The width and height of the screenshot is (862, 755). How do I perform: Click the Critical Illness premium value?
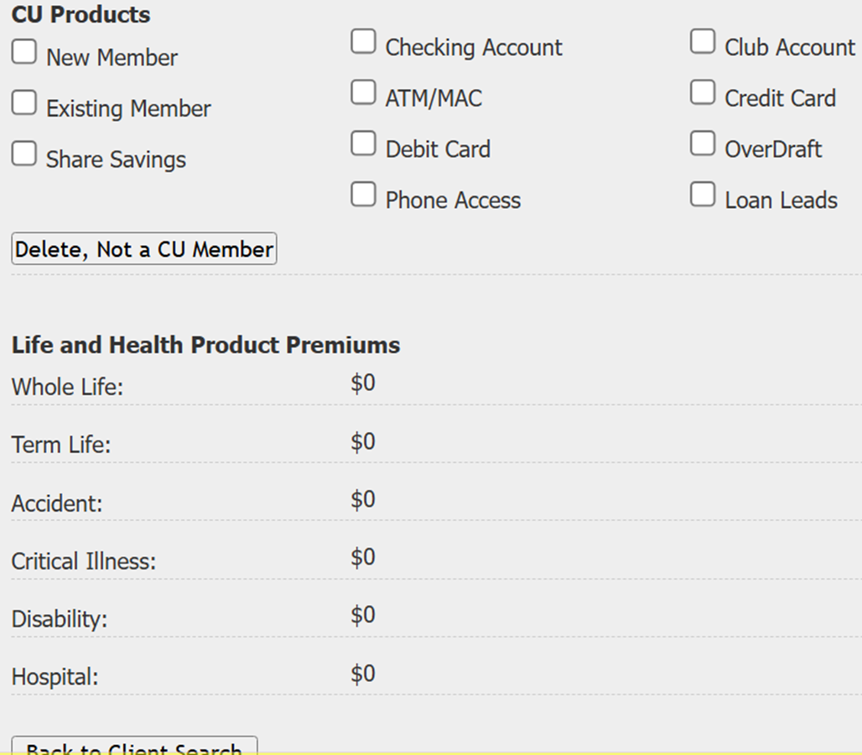click(363, 557)
